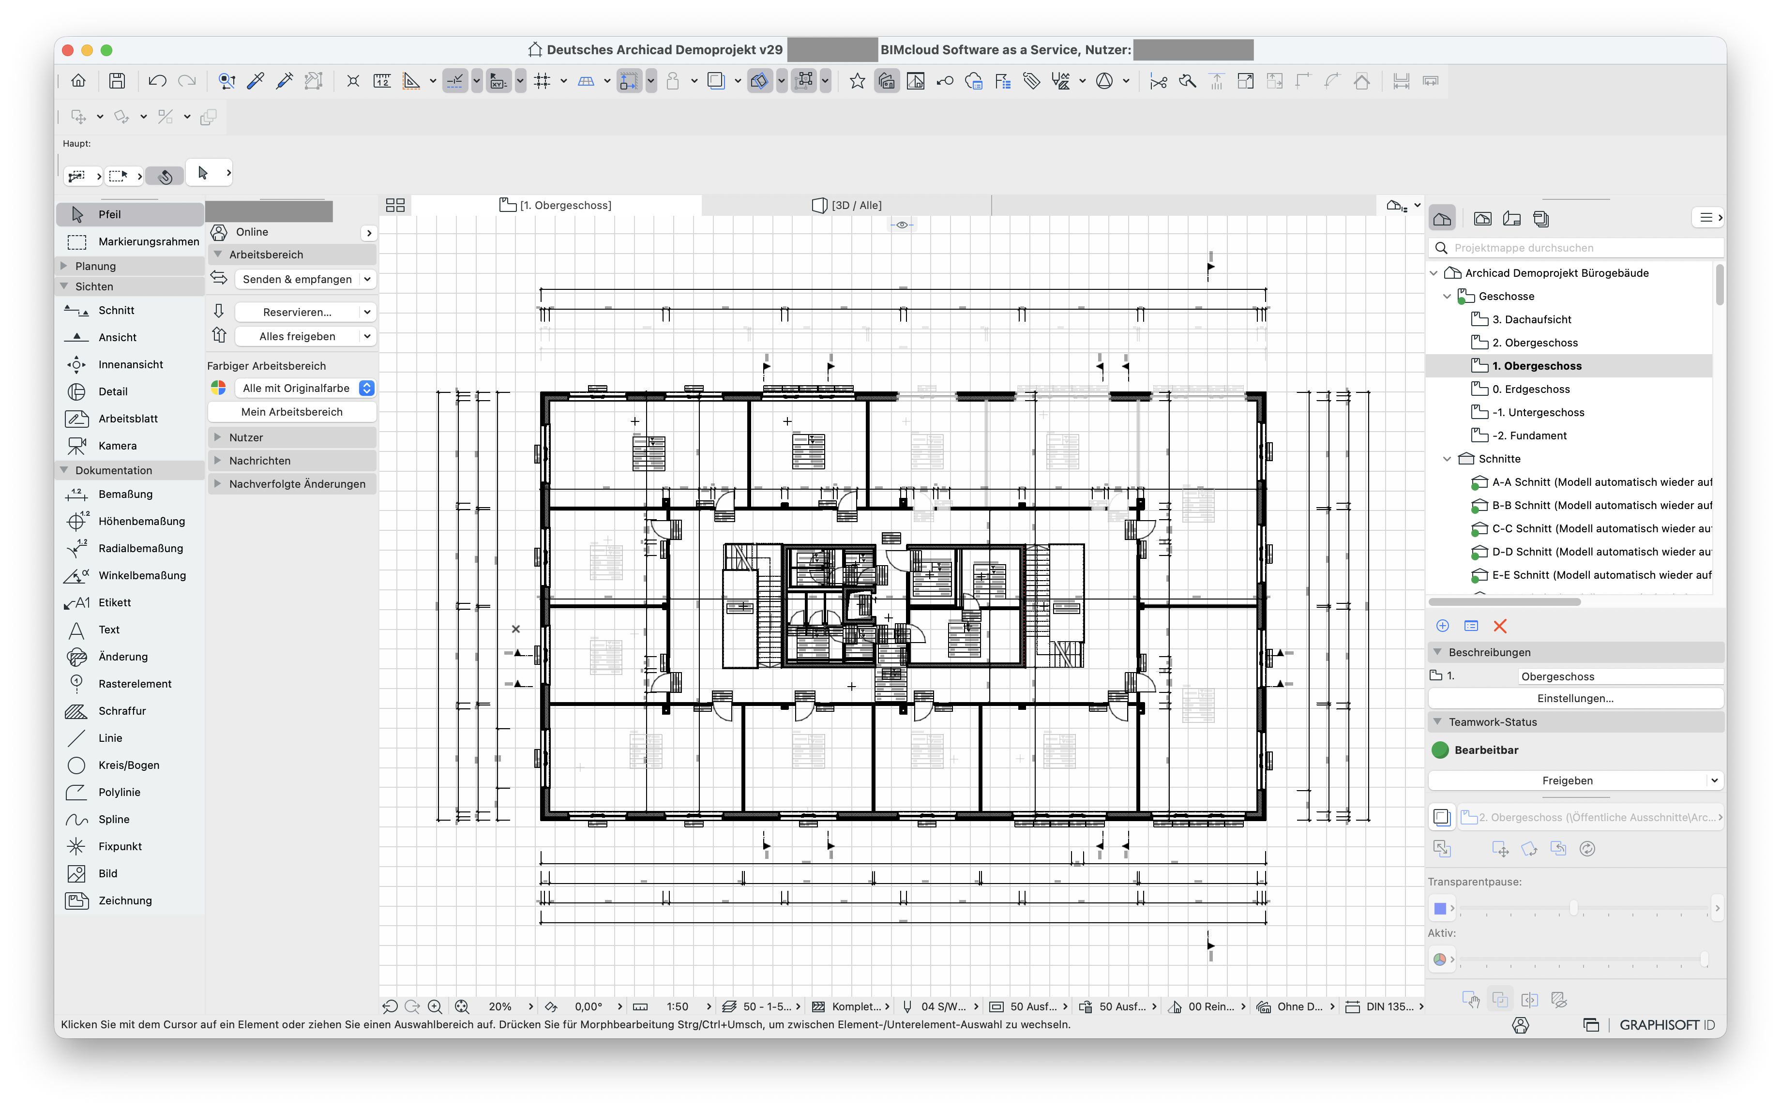The width and height of the screenshot is (1781, 1110).
Task: Click the ruler Measure tool icon
Action: [x=382, y=81]
